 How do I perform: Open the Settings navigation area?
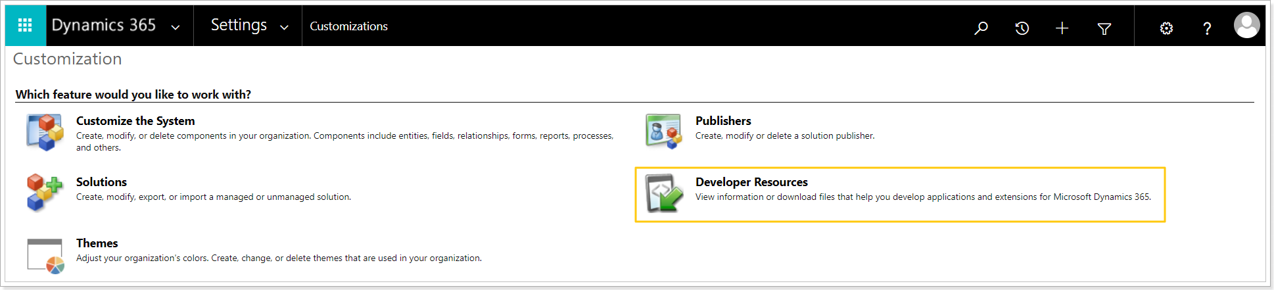239,25
